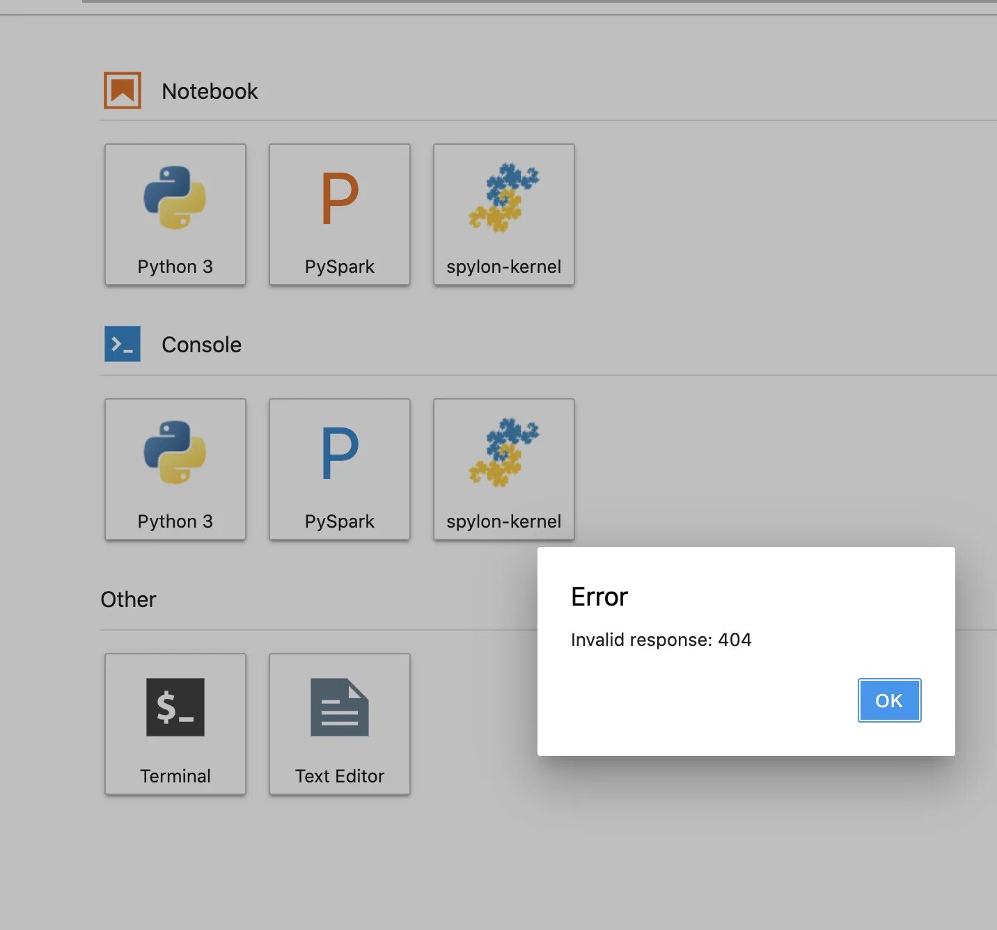Open a spylon-kernel notebook
The image size is (997, 930).
click(504, 214)
